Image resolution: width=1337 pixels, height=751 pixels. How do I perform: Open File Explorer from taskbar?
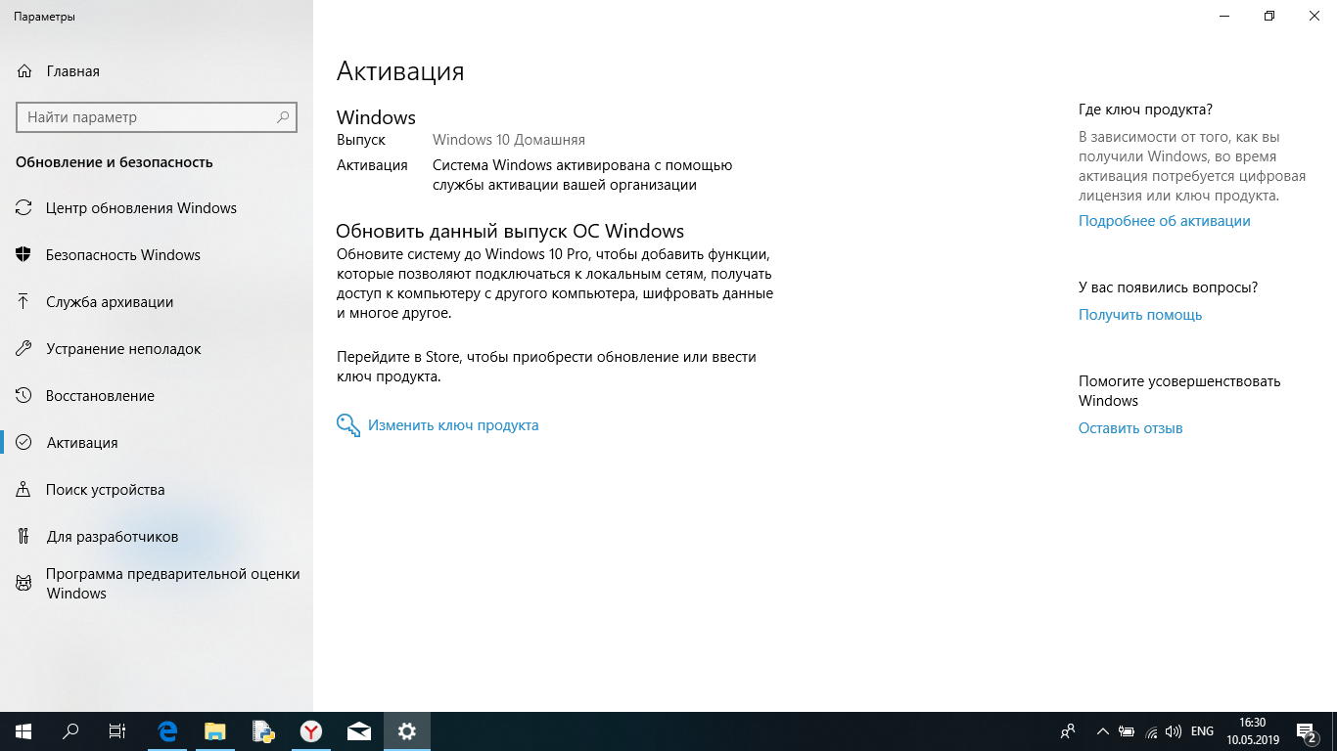pyautogui.click(x=215, y=731)
